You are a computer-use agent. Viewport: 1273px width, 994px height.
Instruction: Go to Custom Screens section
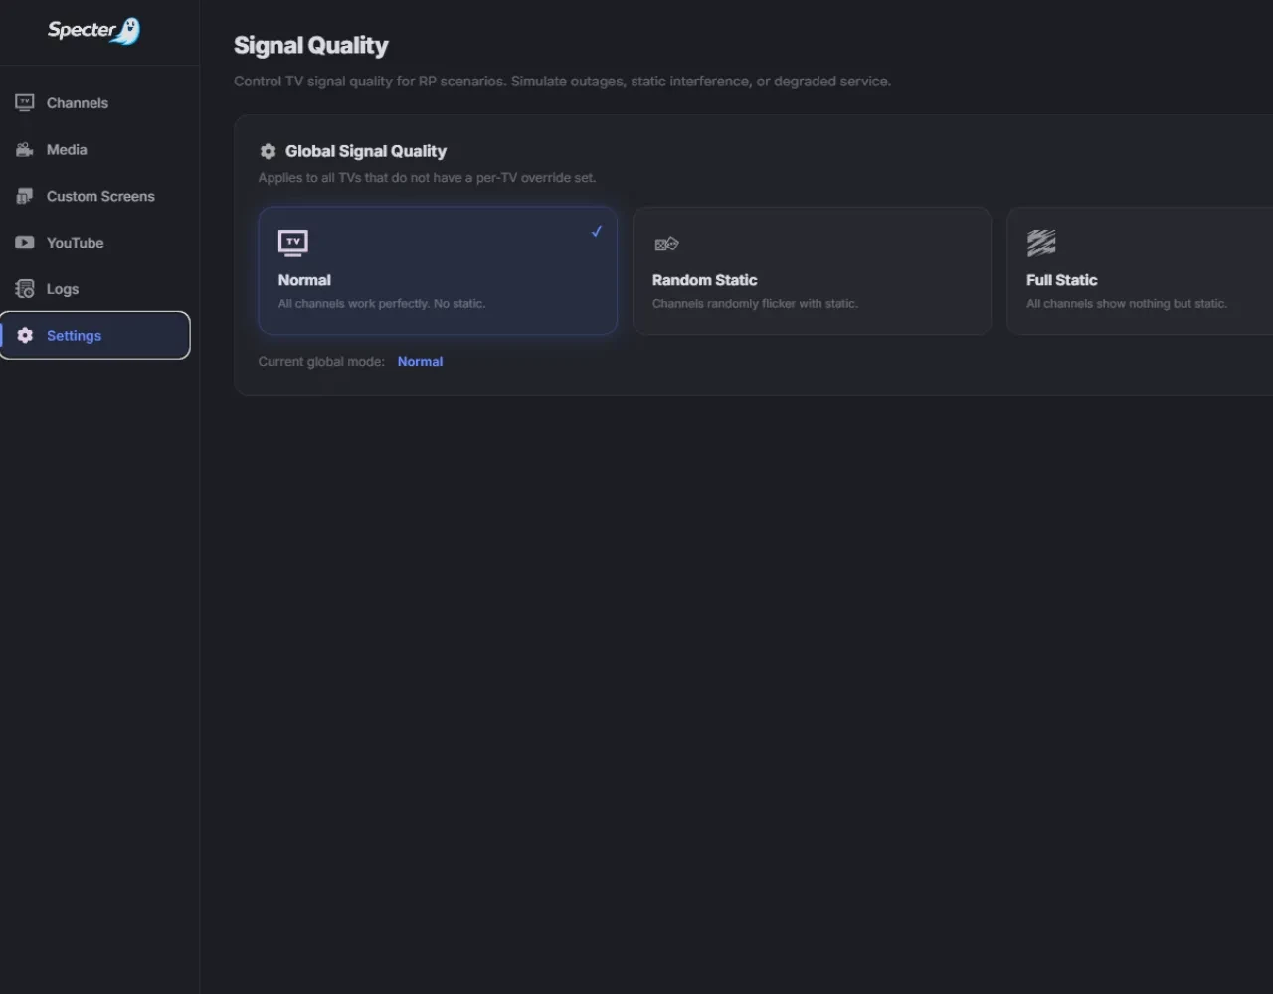(x=95, y=196)
